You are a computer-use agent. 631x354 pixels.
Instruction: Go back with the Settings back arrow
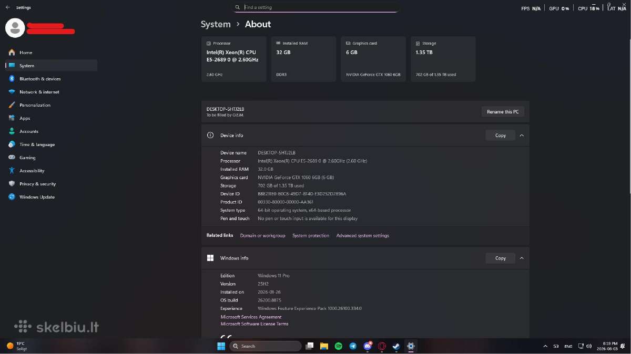pos(7,7)
